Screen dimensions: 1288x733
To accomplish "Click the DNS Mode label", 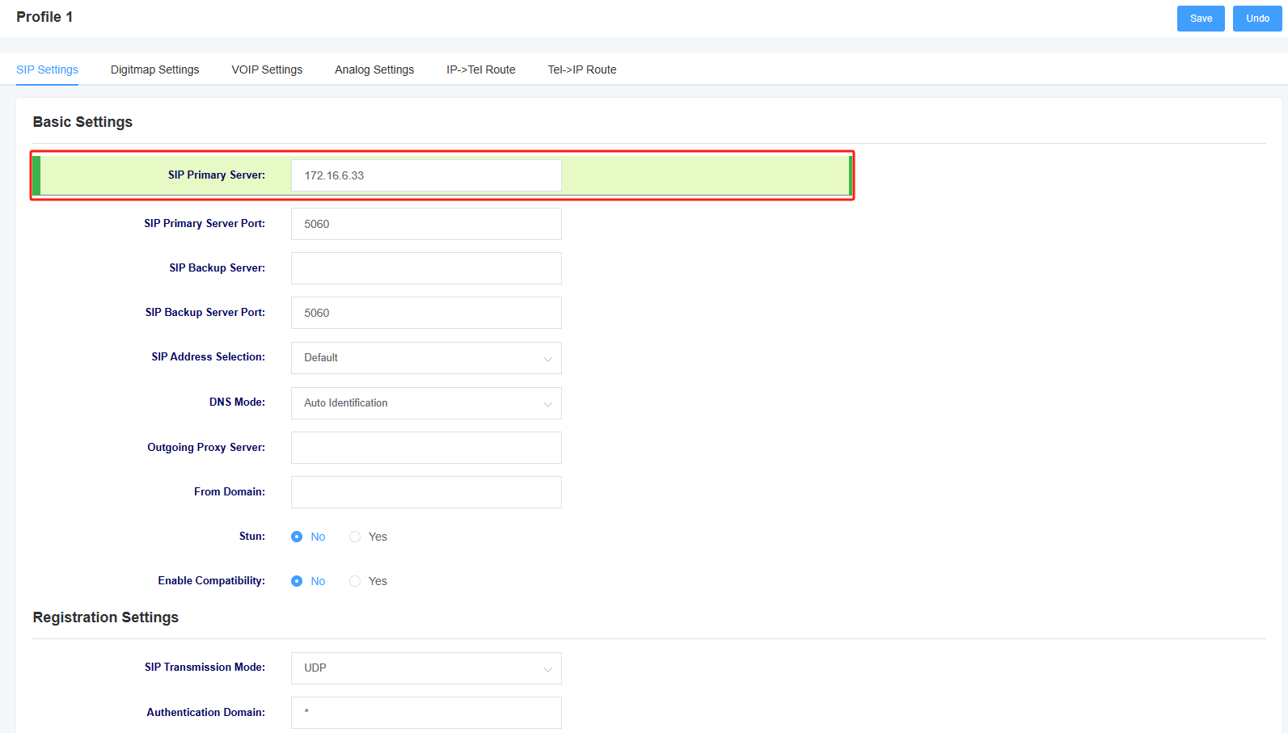I will (x=237, y=402).
